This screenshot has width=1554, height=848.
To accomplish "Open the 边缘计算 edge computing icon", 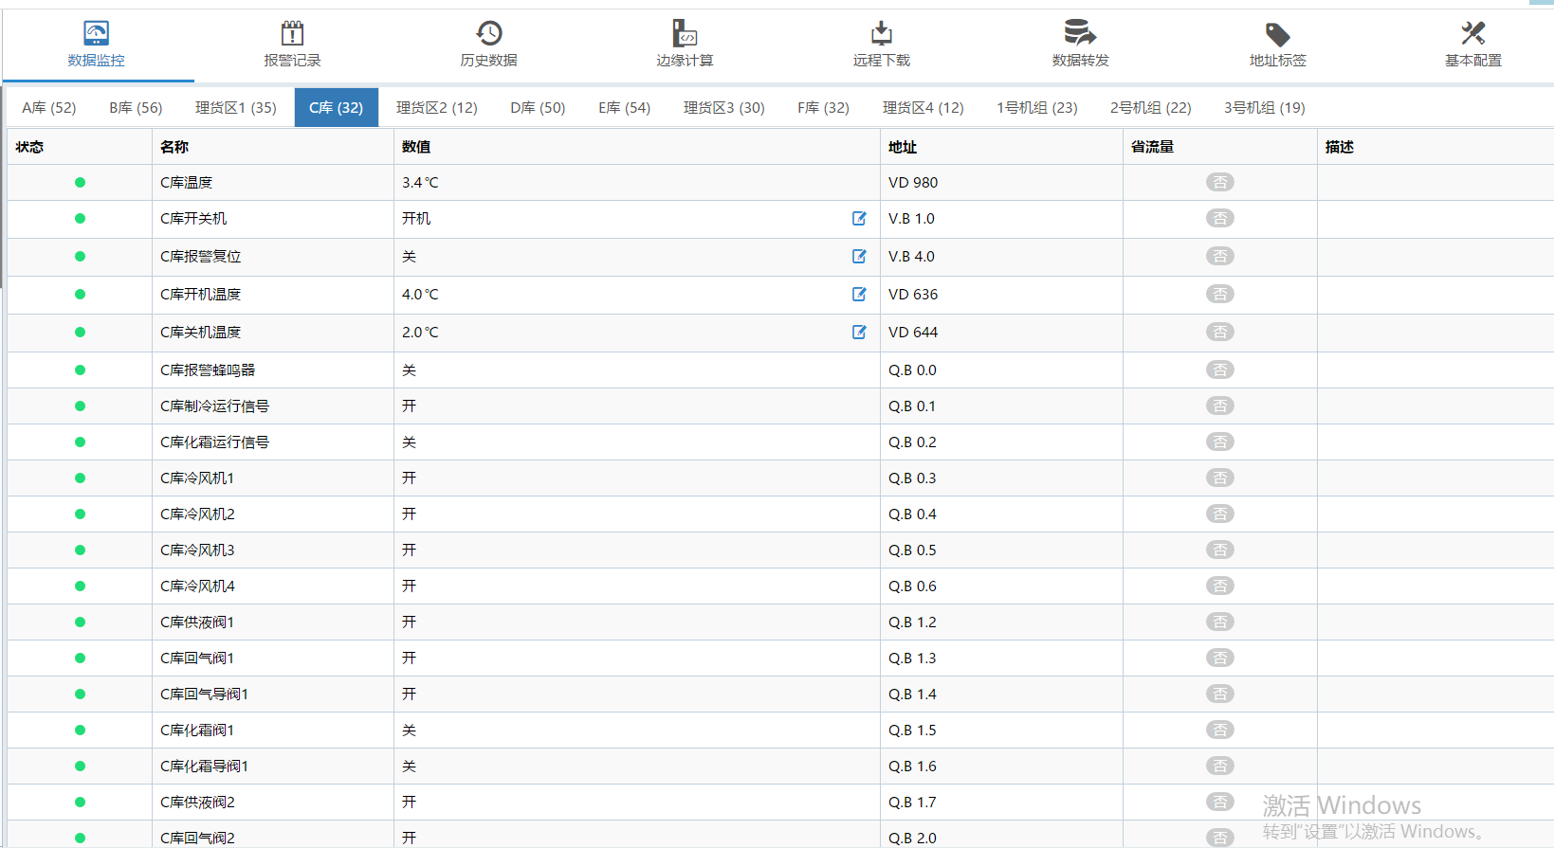I will coord(685,34).
